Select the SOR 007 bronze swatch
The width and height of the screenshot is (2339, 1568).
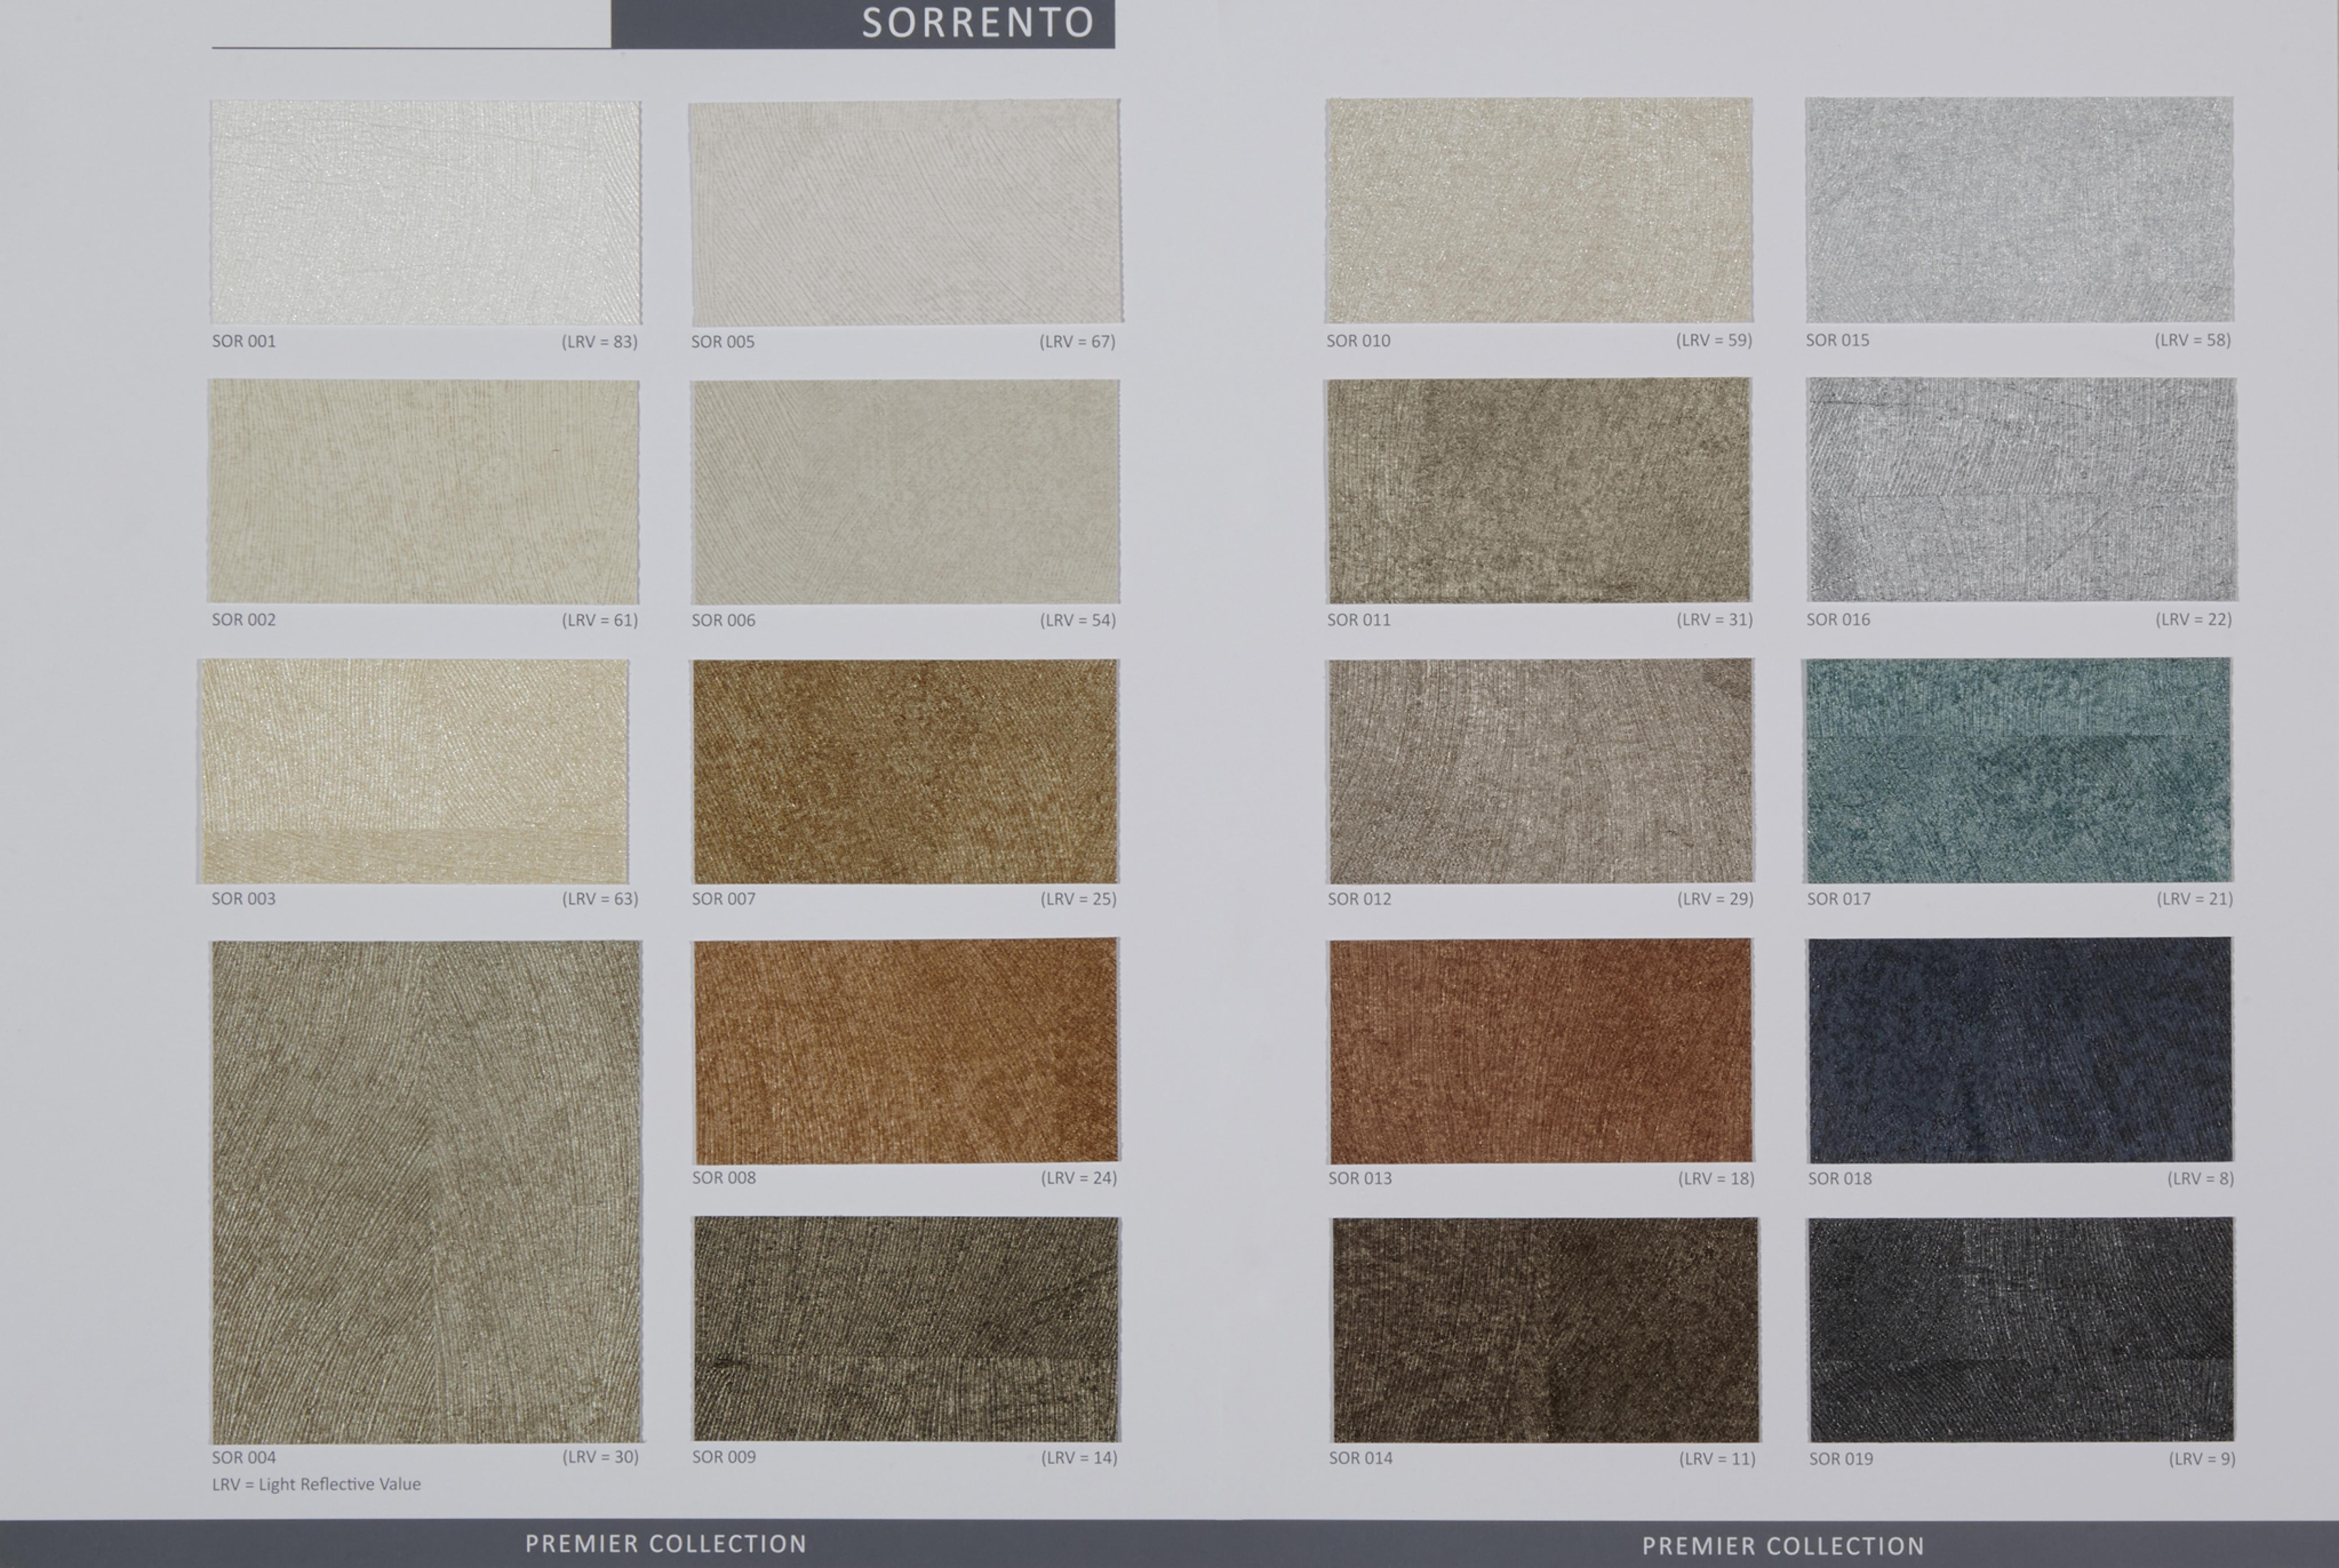905,771
